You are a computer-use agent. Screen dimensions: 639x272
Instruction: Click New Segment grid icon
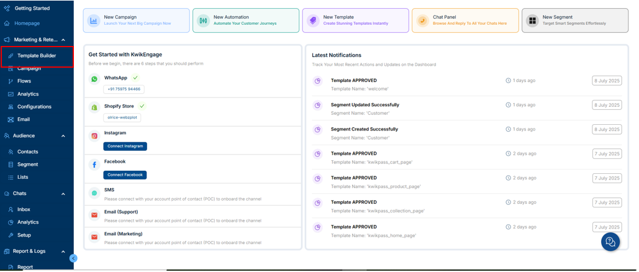coord(532,20)
